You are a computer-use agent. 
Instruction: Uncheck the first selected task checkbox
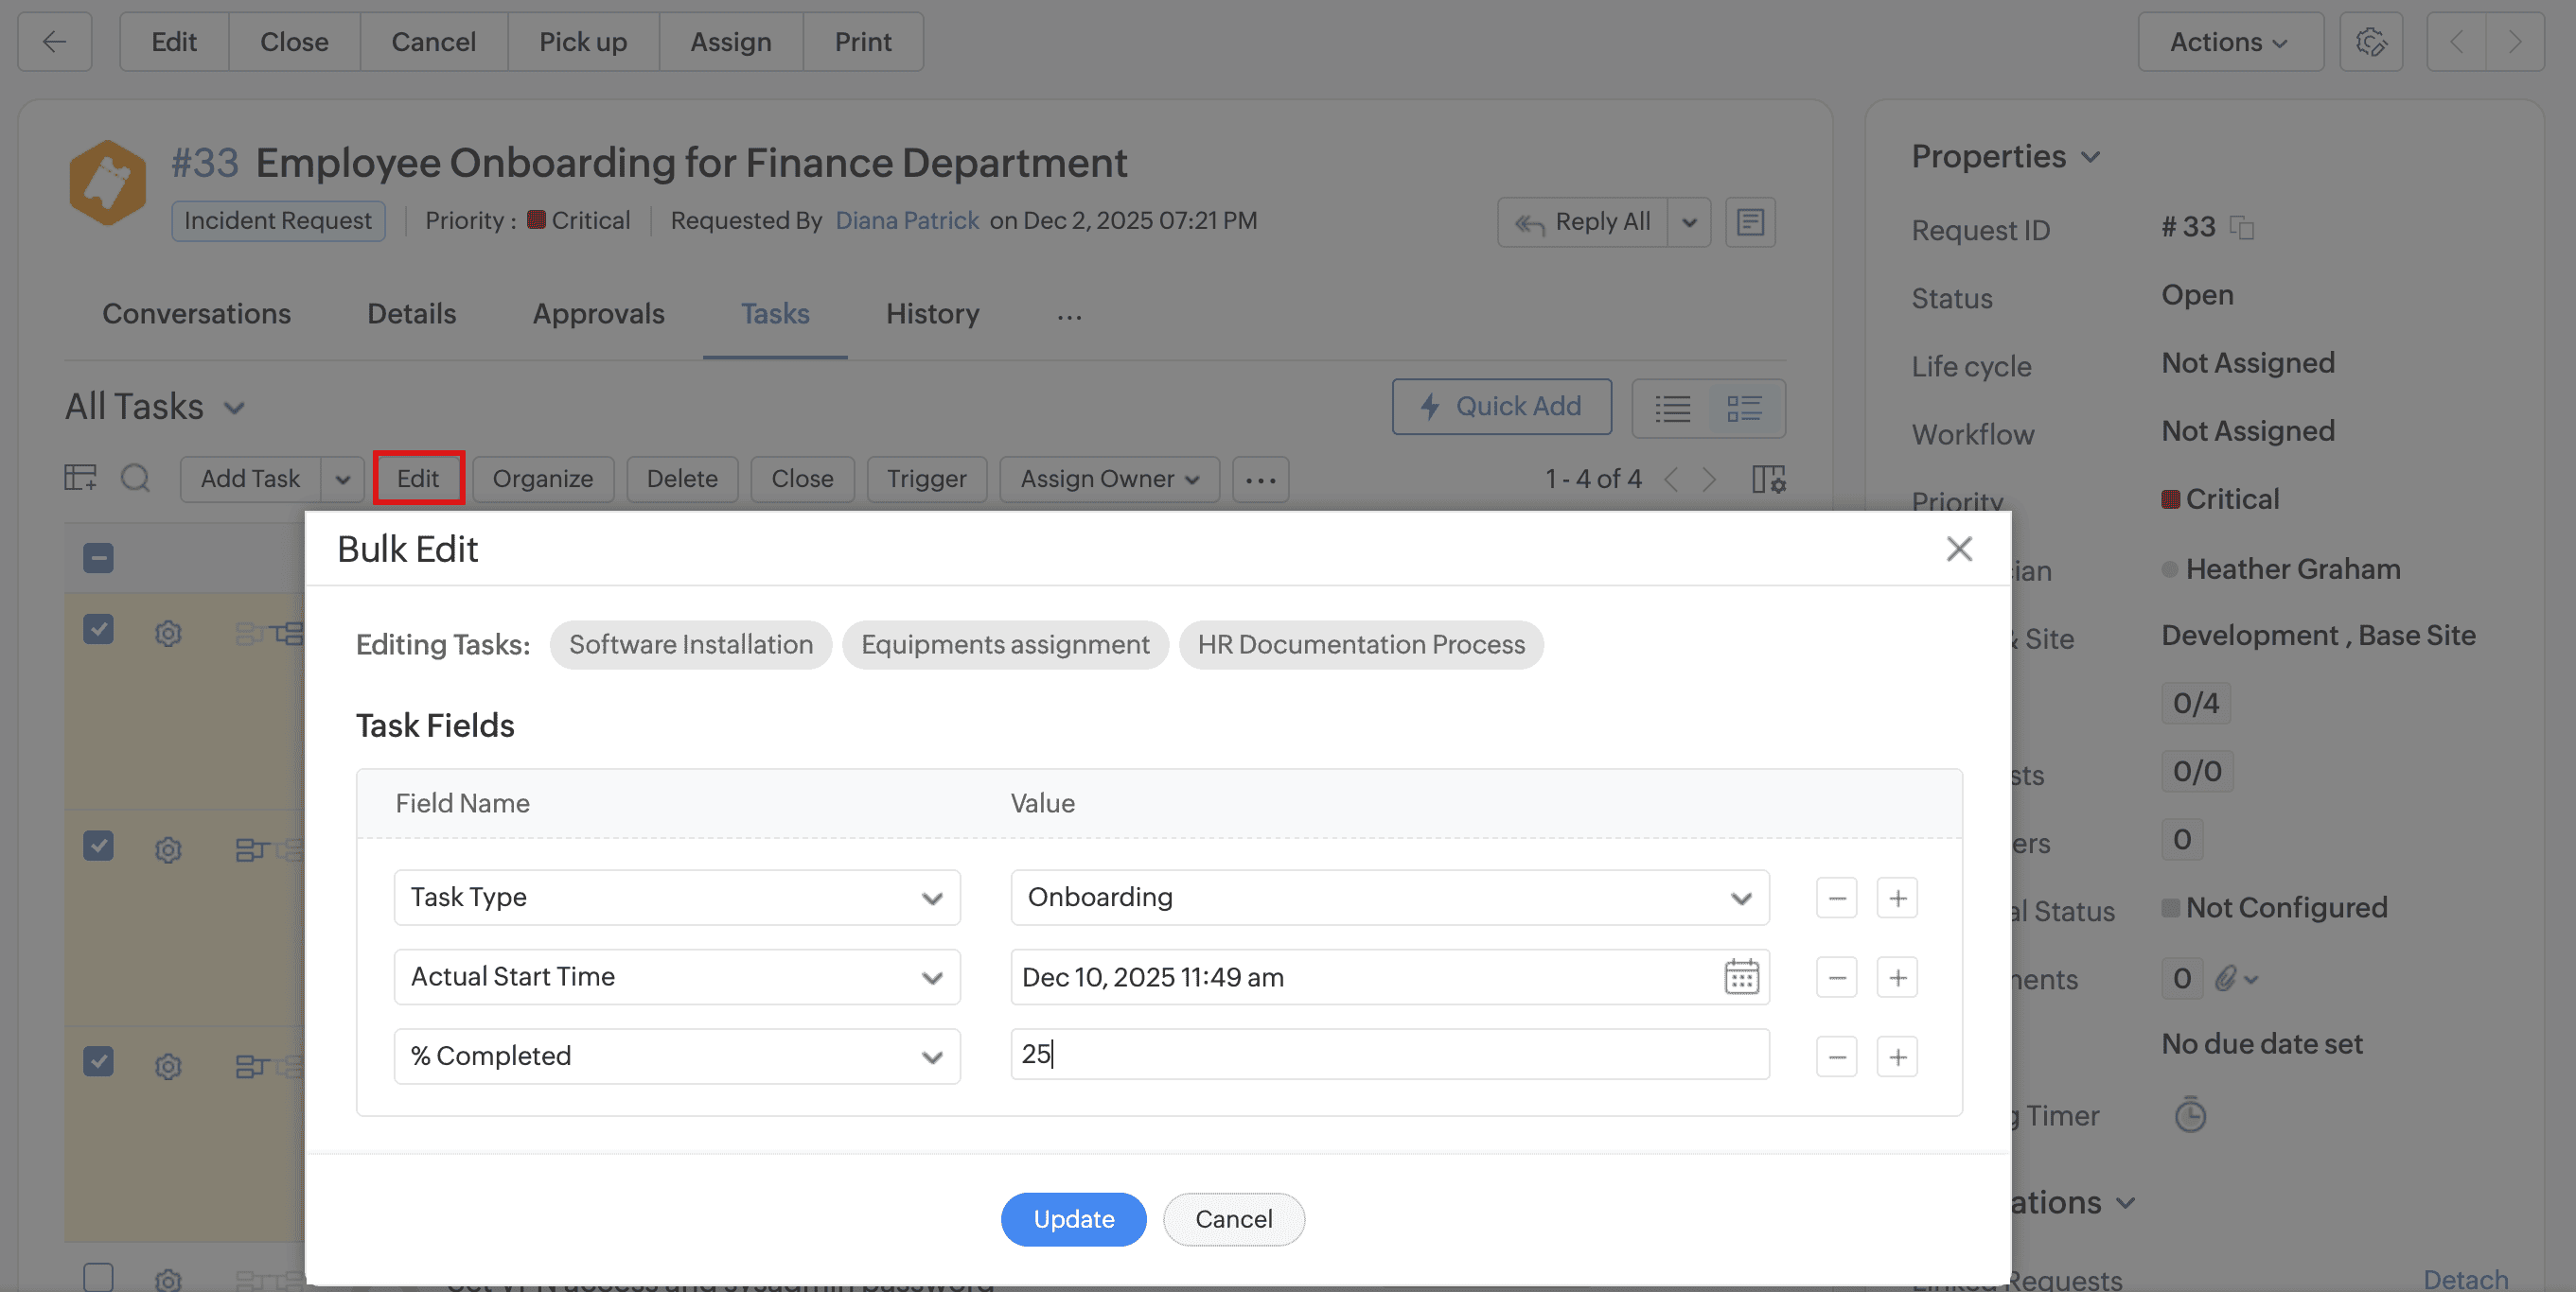pyautogui.click(x=98, y=631)
